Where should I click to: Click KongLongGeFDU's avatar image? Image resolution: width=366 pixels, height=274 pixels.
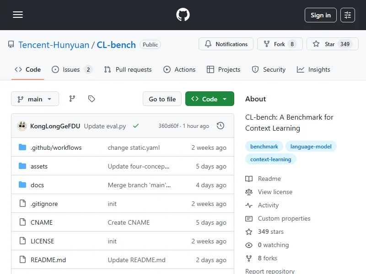[x=22, y=126]
